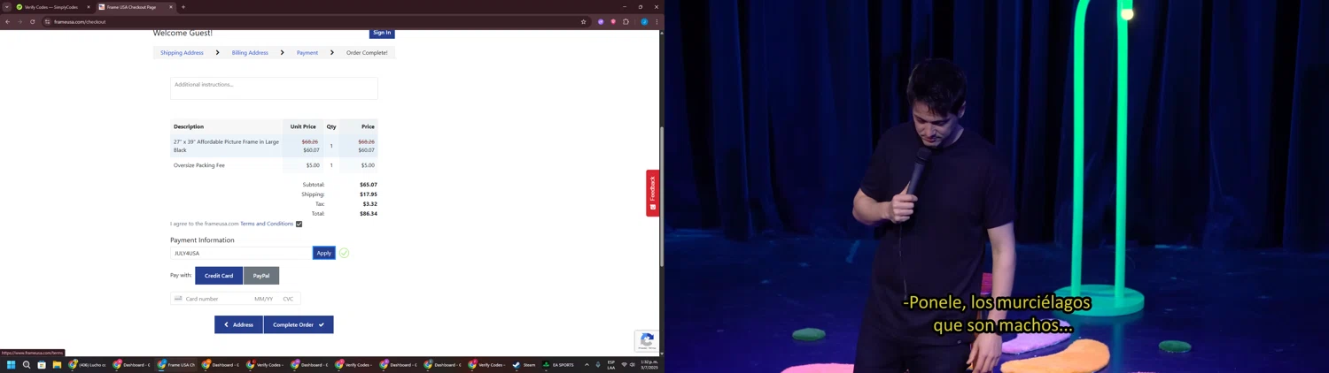The height and width of the screenshot is (373, 1329).
Task: Show hidden system tray icons
Action: [x=587, y=364]
